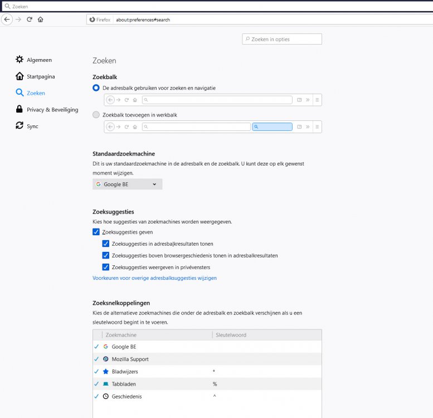Uncheck Bladwijzers checkmark in table
This screenshot has width=433, height=418.
tap(96, 371)
